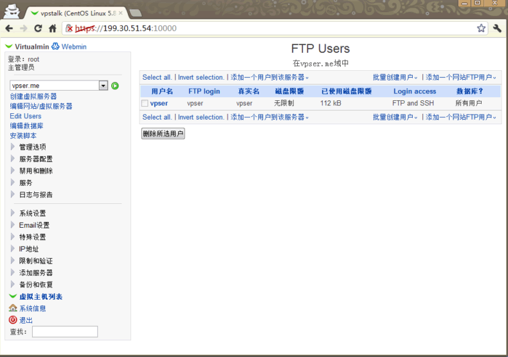The height and width of the screenshot is (357, 508).
Task: Click the browser home icon
Action: 52,28
